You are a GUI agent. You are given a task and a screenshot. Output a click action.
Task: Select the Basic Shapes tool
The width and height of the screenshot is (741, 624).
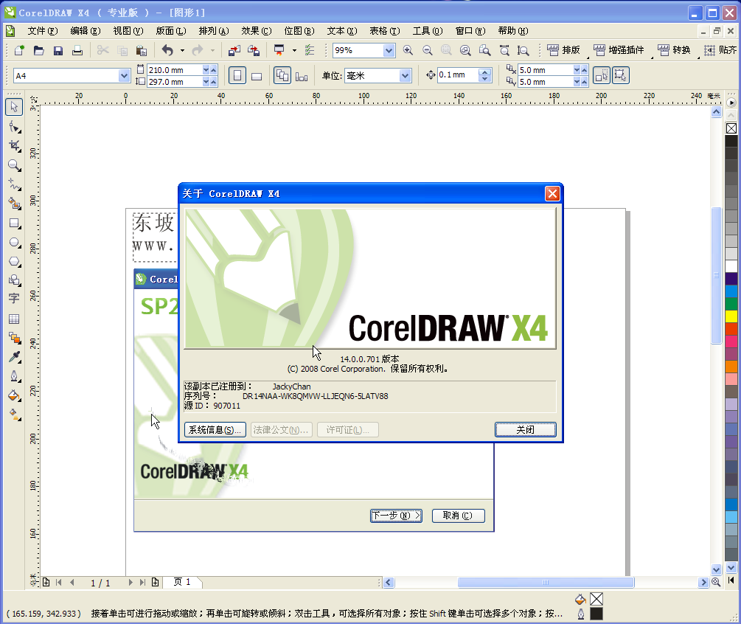14,280
